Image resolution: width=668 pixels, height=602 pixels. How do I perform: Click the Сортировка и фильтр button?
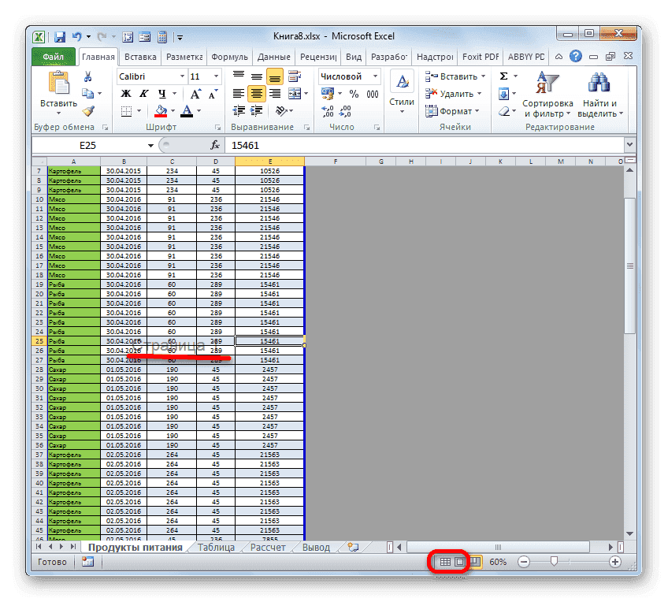point(547,93)
